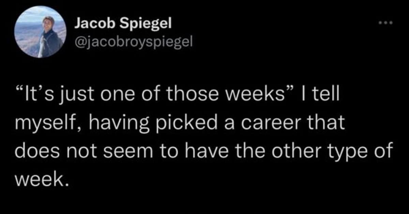Click Jacob Spiegel's profile avatar
409x214 pixels.
[x=41, y=32]
